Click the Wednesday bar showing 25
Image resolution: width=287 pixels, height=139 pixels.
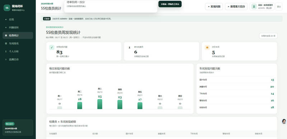click(x=100, y=104)
